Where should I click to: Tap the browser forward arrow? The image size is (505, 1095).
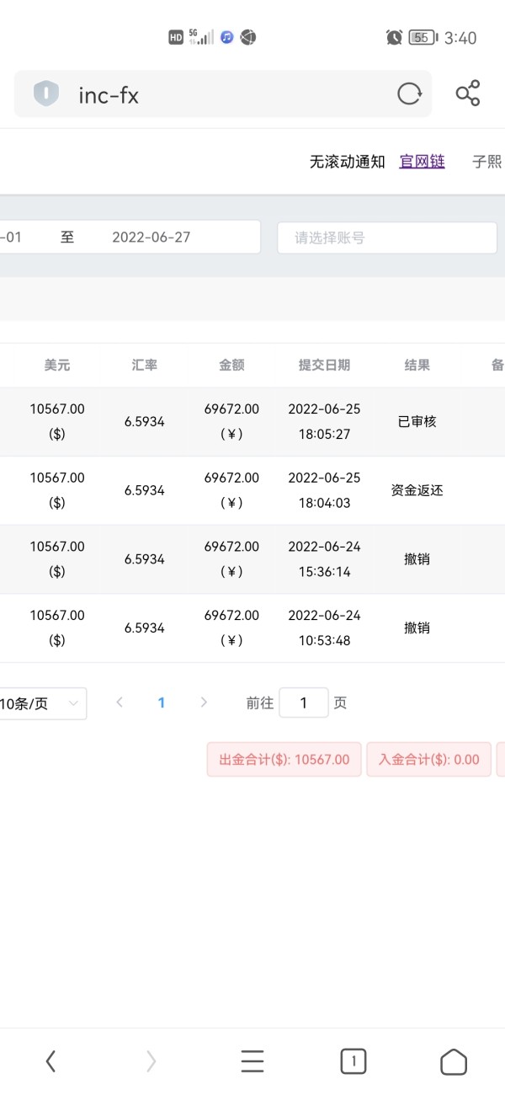pyautogui.click(x=151, y=1061)
